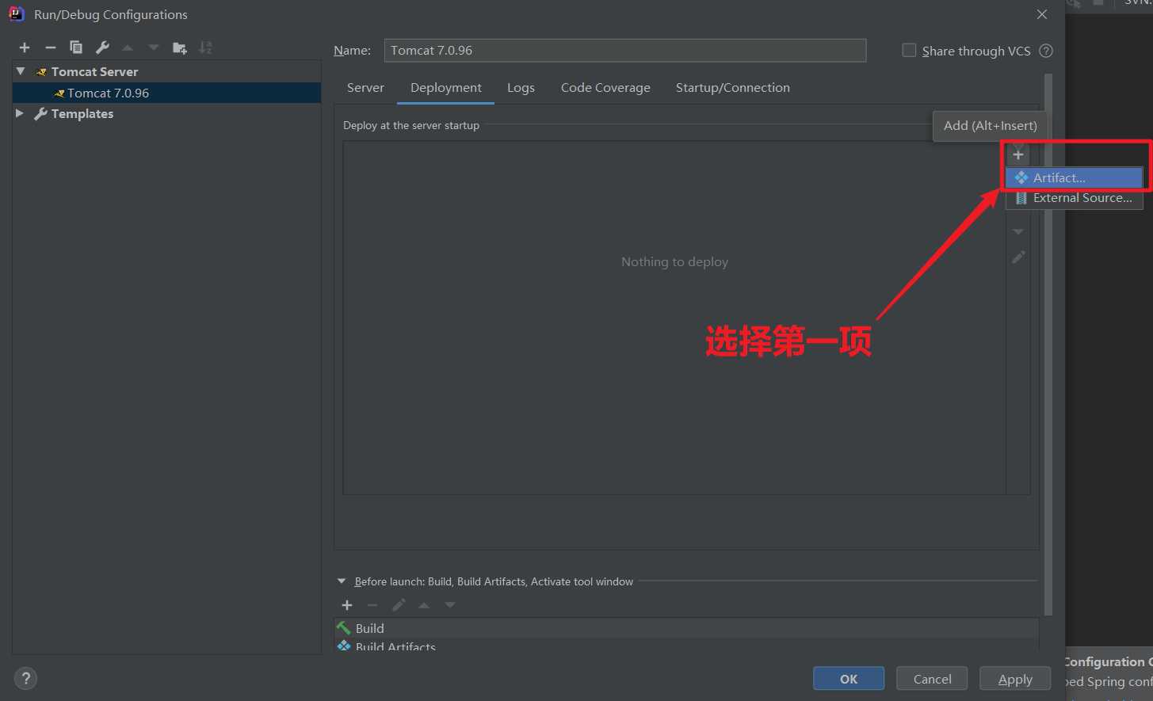Collapse the Tomcat Server tree node

point(21,71)
